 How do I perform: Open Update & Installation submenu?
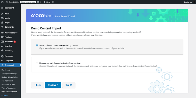click(10, 77)
